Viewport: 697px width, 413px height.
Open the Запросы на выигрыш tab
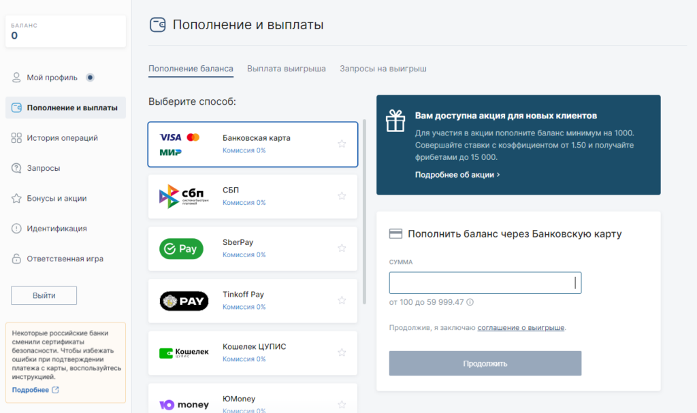pyautogui.click(x=383, y=69)
